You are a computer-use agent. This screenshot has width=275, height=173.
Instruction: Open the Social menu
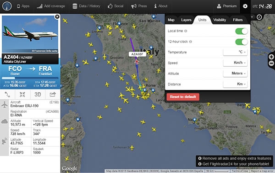pos(115,6)
